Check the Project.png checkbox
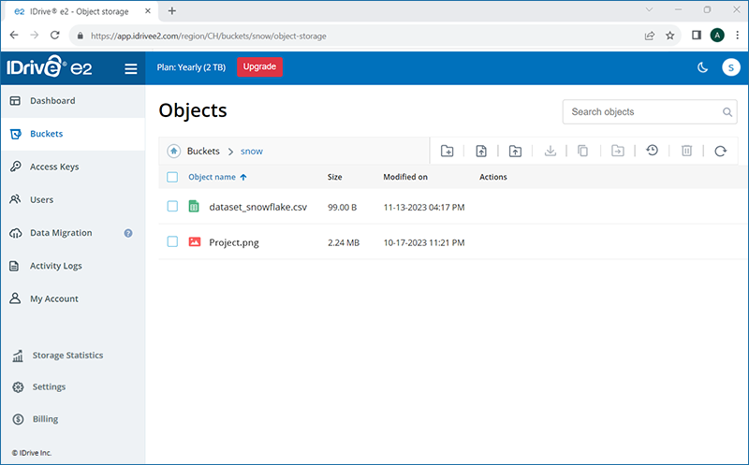 (x=172, y=241)
